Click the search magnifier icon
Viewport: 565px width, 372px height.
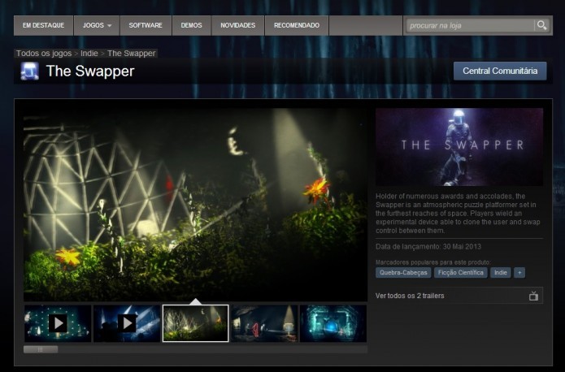[x=541, y=25]
